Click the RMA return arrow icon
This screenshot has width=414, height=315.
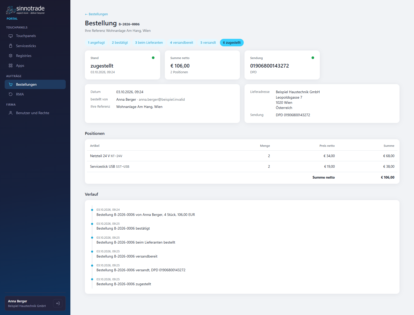(11, 94)
